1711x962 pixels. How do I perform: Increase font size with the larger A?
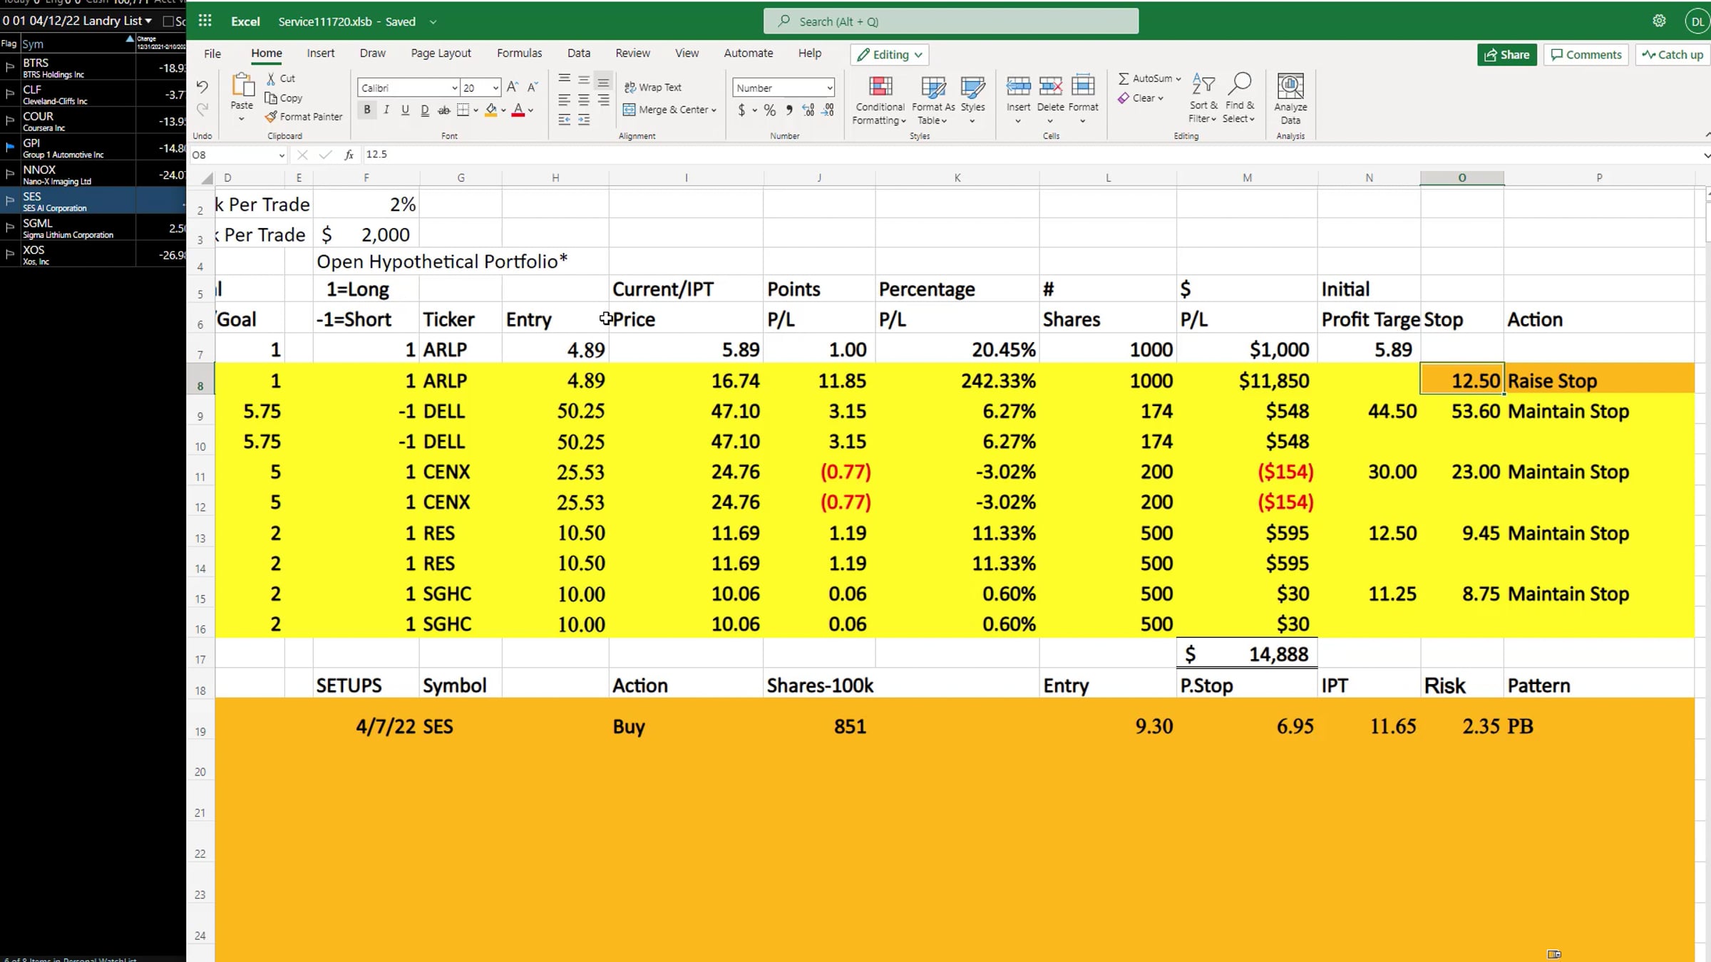tap(512, 87)
